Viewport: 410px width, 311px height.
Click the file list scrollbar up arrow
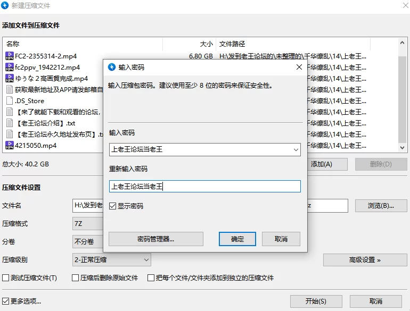(402, 43)
